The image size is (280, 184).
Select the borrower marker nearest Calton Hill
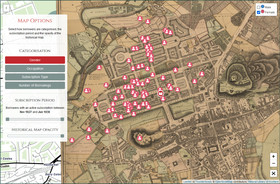202,74
